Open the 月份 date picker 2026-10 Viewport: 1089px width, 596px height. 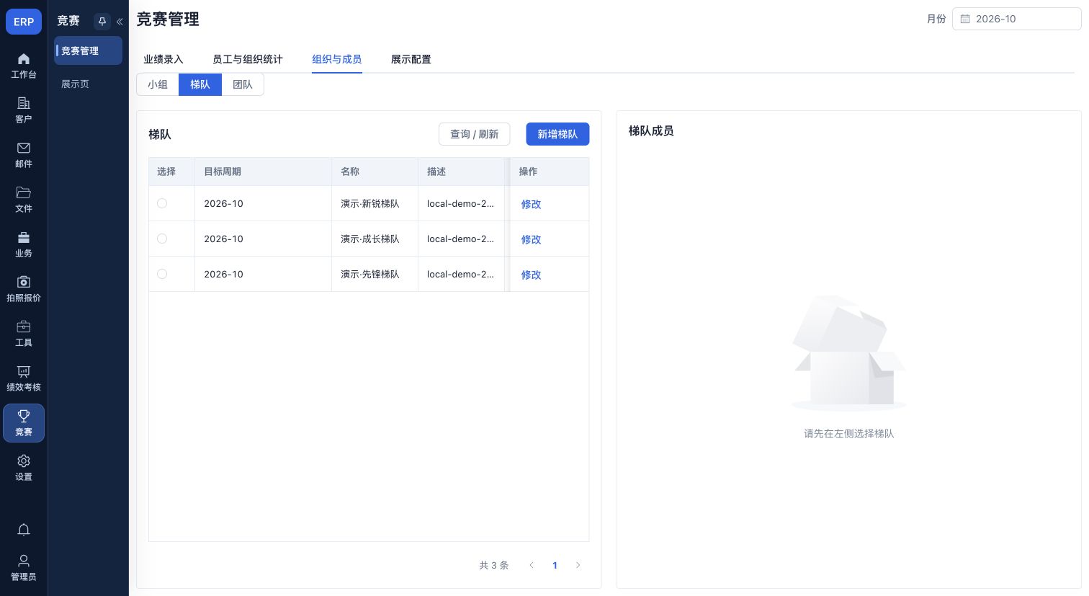pyautogui.click(x=1016, y=19)
